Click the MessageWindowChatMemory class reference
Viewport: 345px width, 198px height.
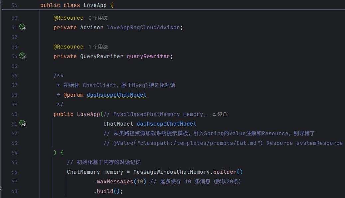tap(171, 172)
